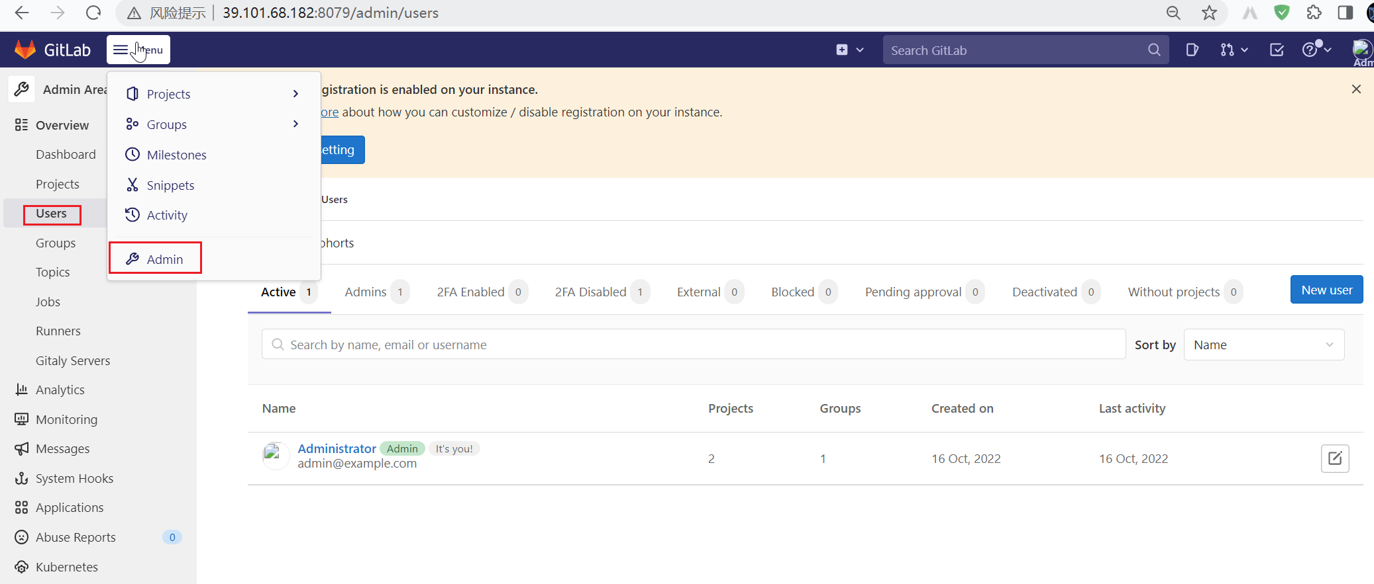Image resolution: width=1374 pixels, height=584 pixels.
Task: Open Applications grid icon section
Action: pos(21,507)
